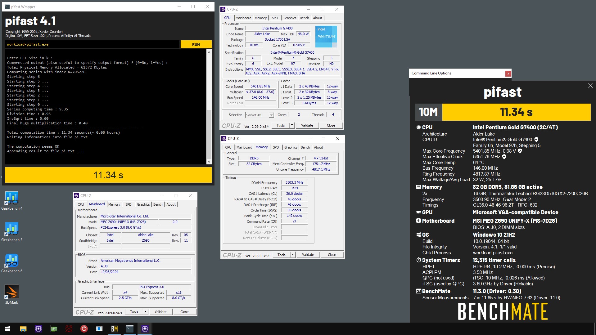Run the pifast benchmark with RUN button

(196, 44)
